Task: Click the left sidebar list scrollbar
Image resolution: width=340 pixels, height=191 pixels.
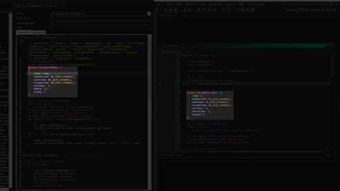Action: [x=11, y=101]
